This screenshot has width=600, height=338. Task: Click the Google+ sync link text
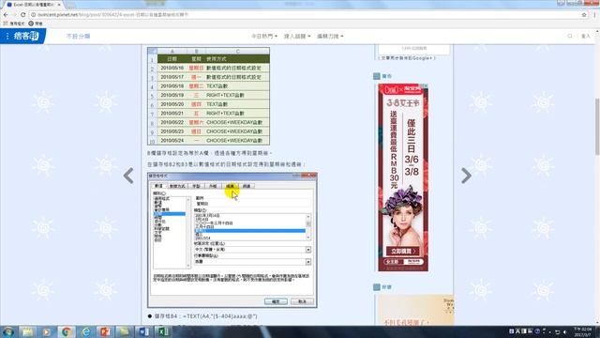[x=407, y=58]
